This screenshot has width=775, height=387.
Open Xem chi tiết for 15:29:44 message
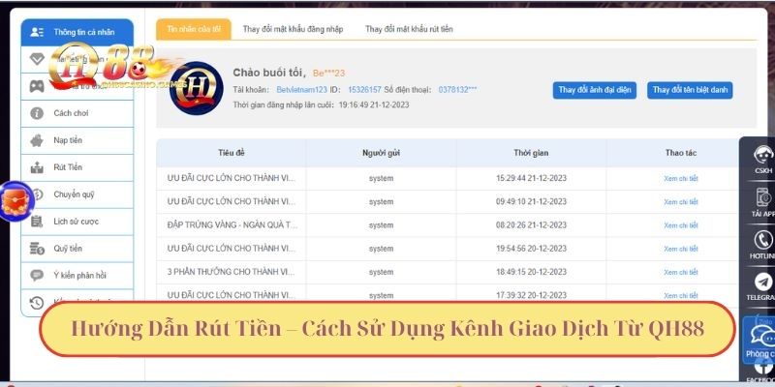tap(681, 179)
